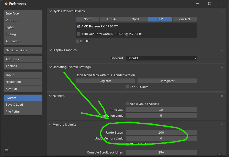This screenshot has height=157, width=229.
Task: Click the Blender logo in title bar
Action: click(x=6, y=4)
